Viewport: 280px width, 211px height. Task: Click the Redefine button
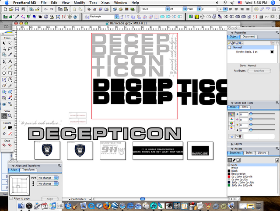[259, 70]
